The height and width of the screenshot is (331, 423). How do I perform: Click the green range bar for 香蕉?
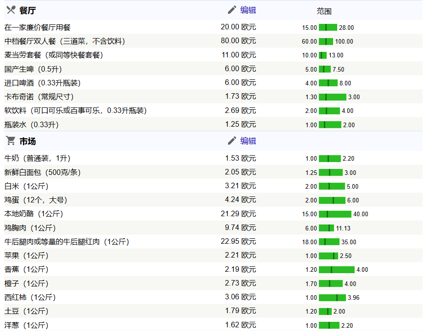click(337, 269)
